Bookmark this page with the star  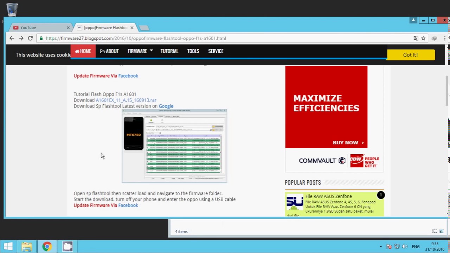pyautogui.click(x=423, y=38)
